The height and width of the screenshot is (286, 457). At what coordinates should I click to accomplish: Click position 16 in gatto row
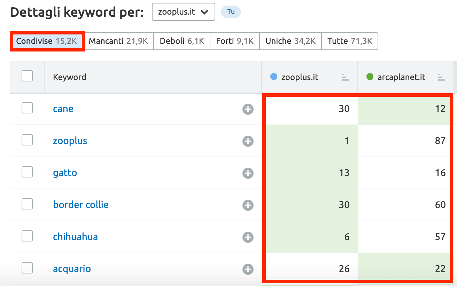(x=440, y=173)
